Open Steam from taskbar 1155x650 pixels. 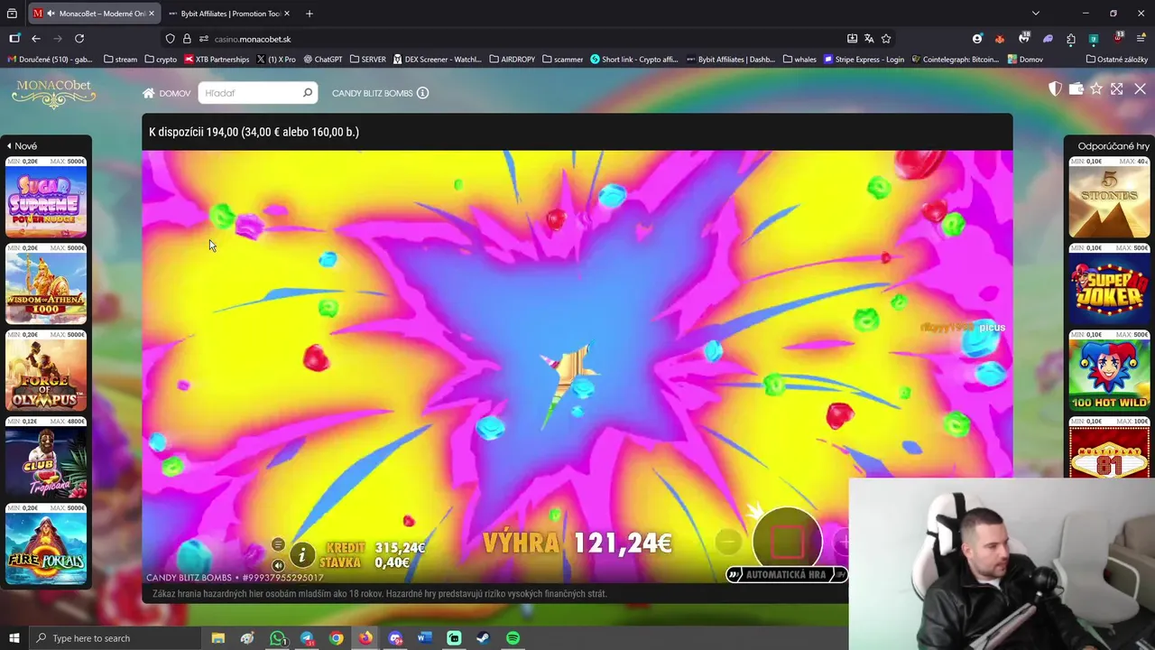[x=484, y=638]
